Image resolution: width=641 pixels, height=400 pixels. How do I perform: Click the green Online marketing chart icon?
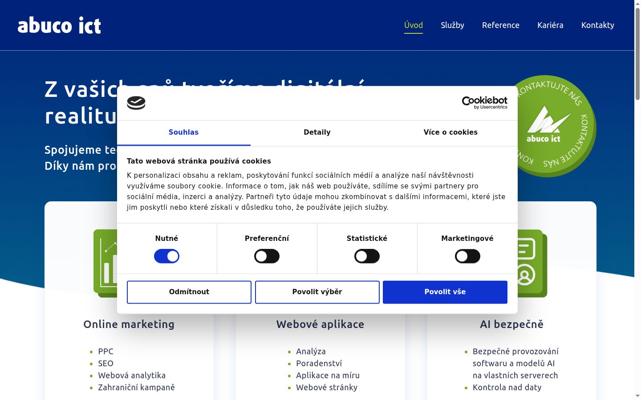pyautogui.click(x=105, y=263)
